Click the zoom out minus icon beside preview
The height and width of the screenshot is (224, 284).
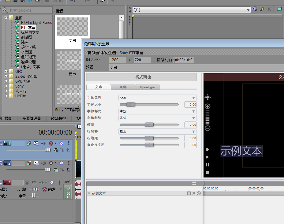pos(207,129)
